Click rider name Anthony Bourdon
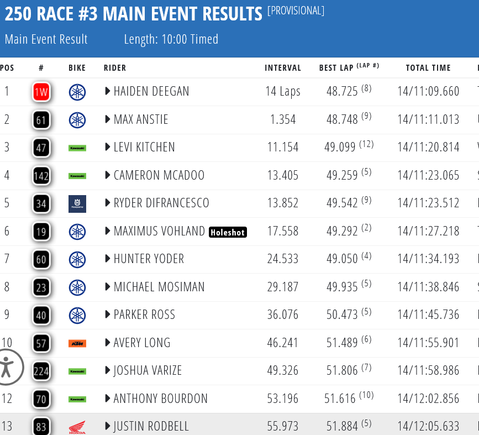Screen dimensions: 479x435 coord(161,399)
